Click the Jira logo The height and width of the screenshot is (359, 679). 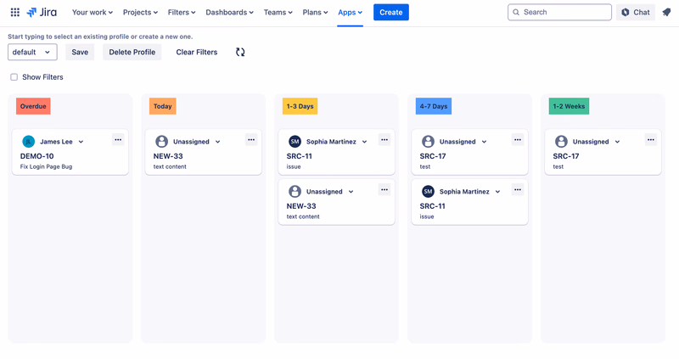point(42,12)
